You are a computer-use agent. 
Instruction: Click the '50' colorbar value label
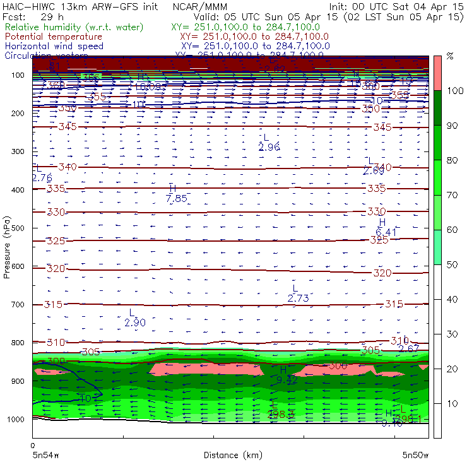[452, 264]
